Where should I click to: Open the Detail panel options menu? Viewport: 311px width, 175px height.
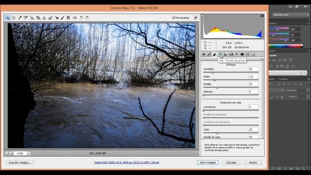click(x=262, y=59)
